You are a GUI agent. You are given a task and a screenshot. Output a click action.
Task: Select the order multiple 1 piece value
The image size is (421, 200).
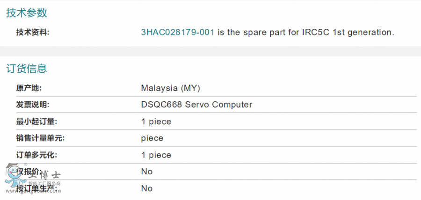pos(156,155)
